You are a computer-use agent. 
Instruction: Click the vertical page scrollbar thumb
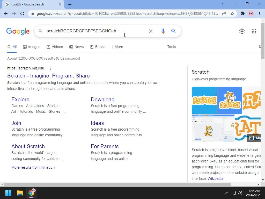(263, 41)
